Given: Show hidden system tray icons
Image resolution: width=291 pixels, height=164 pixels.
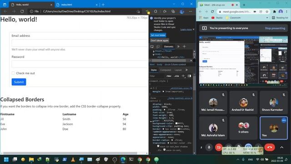Looking at the screenshot, I should pos(238,159).
